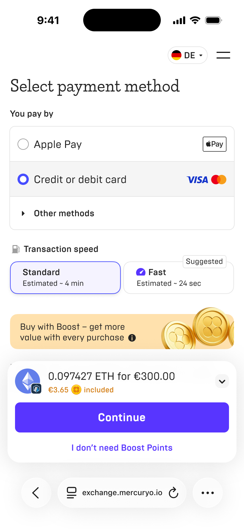
Task: Select the Apple Pay radio button
Action: click(x=23, y=144)
